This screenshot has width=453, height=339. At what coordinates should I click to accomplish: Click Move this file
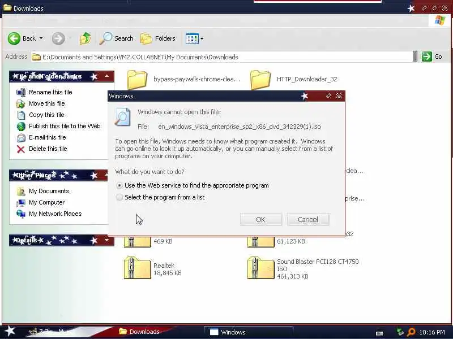47,103
